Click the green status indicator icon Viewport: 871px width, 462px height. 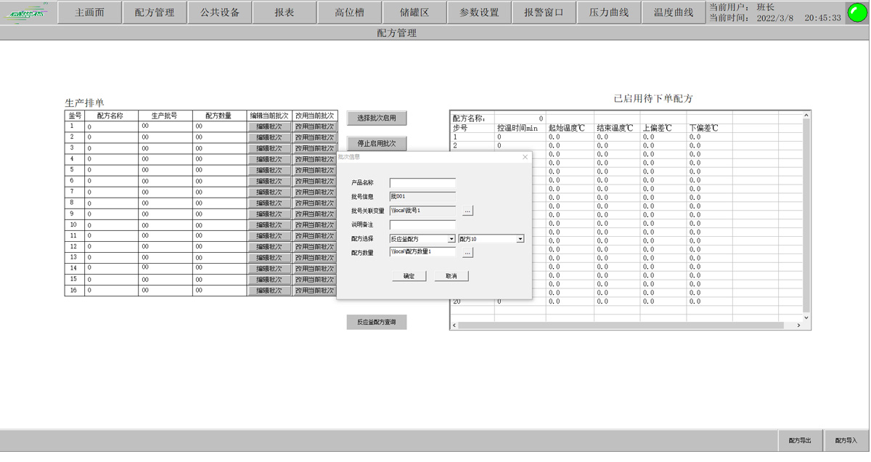click(x=856, y=13)
